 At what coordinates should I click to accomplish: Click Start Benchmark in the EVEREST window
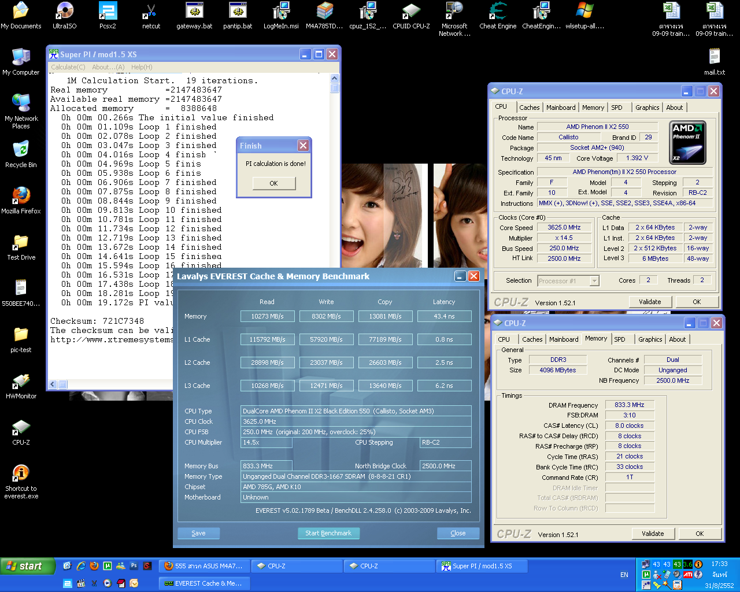point(328,533)
